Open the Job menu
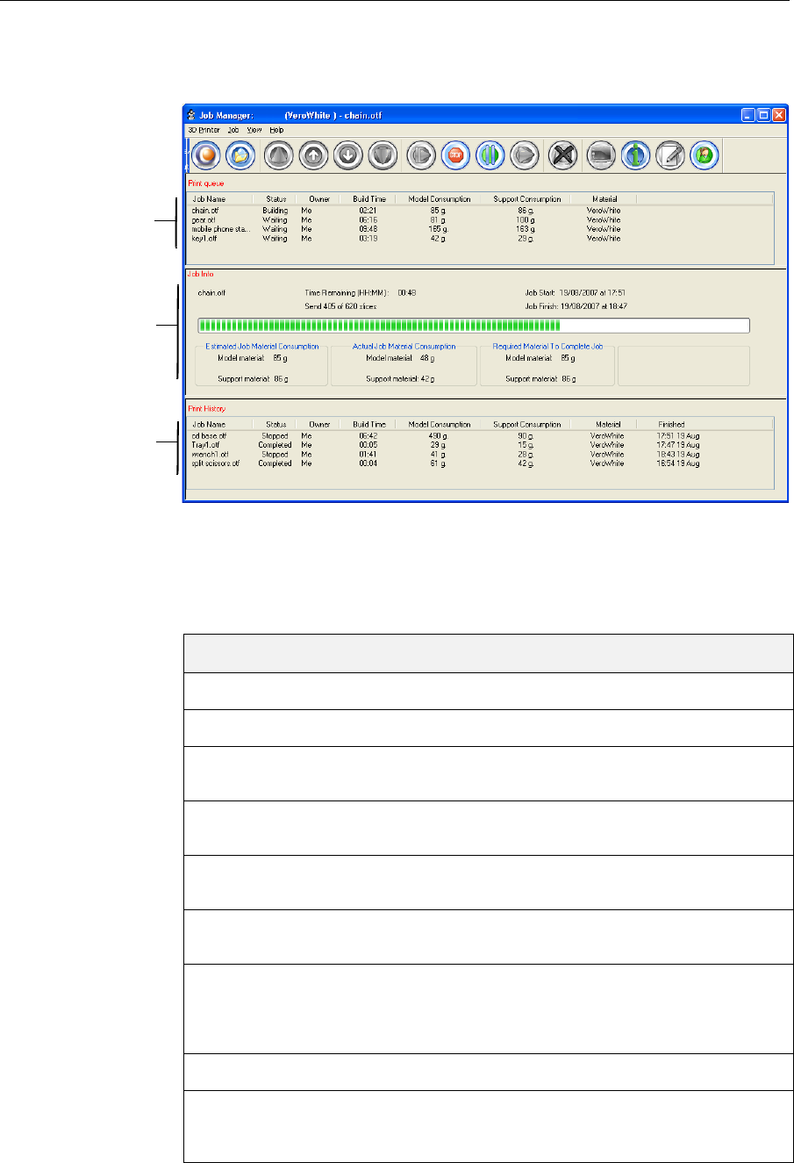 [x=233, y=130]
